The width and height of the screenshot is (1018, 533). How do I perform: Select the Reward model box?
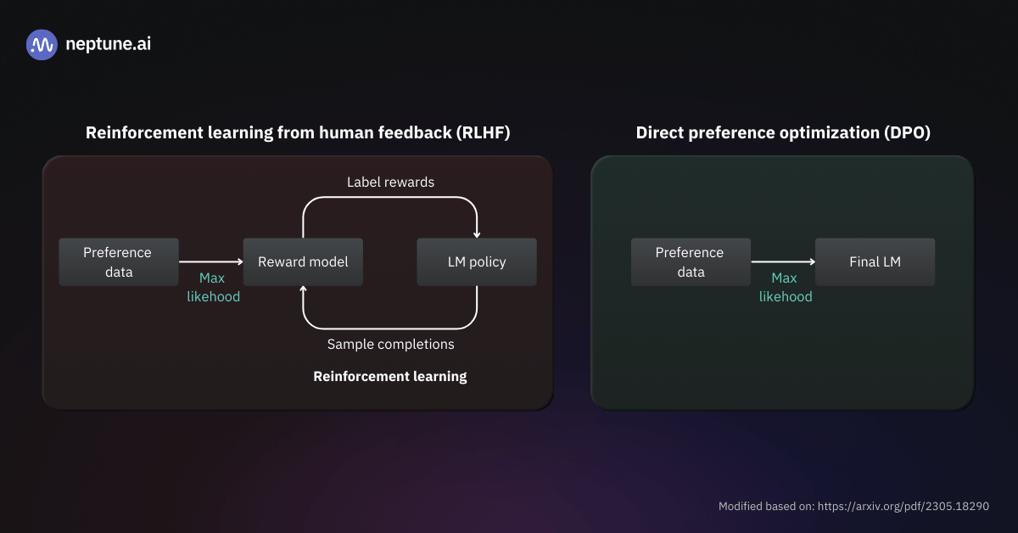[303, 261]
